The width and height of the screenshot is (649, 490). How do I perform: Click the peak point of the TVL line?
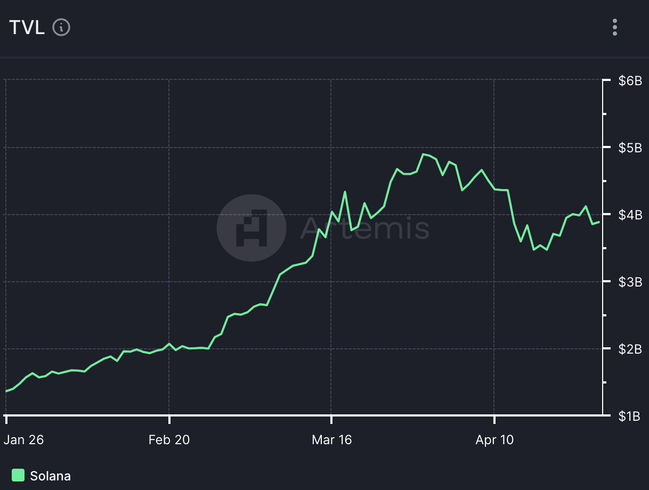click(x=424, y=154)
